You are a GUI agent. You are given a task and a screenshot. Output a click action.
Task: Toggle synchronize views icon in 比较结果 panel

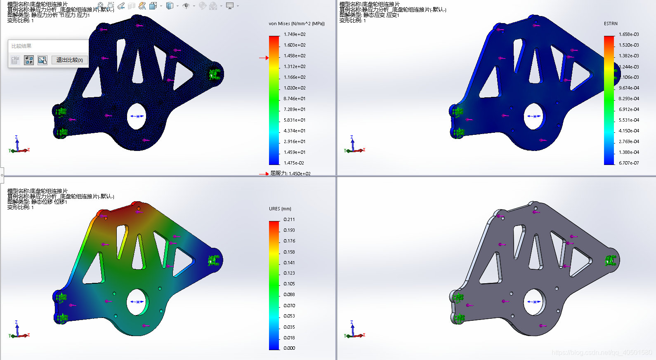tap(29, 60)
